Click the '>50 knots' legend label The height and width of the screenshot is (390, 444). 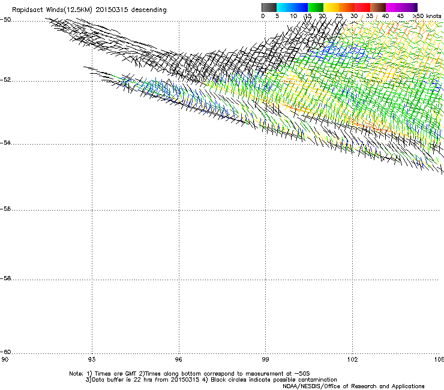(427, 16)
